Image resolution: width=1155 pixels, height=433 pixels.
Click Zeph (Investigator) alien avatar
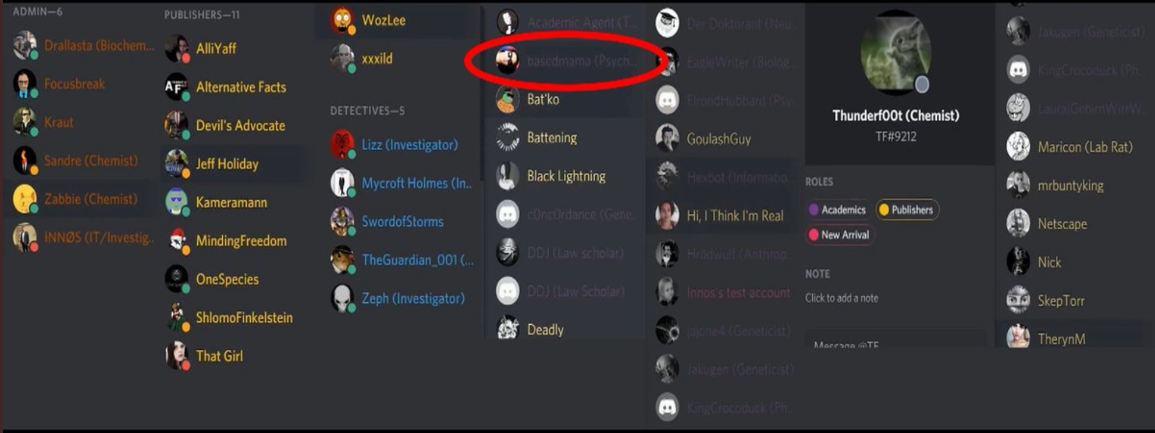pos(343,298)
